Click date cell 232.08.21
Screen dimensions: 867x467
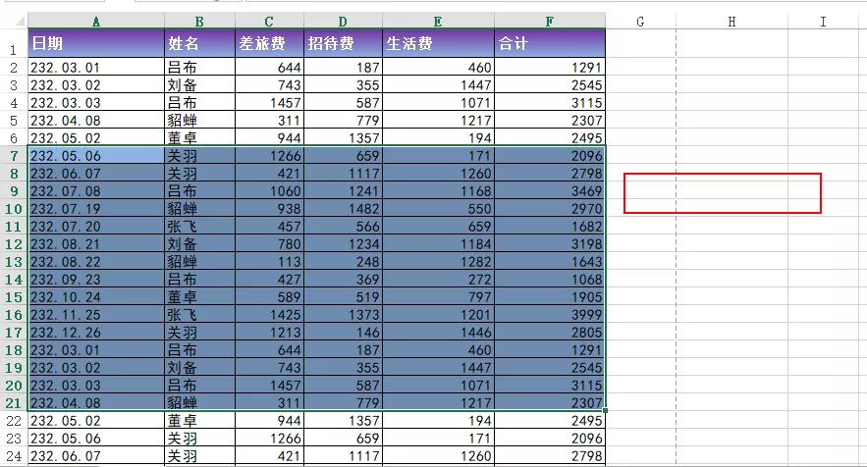click(96, 244)
